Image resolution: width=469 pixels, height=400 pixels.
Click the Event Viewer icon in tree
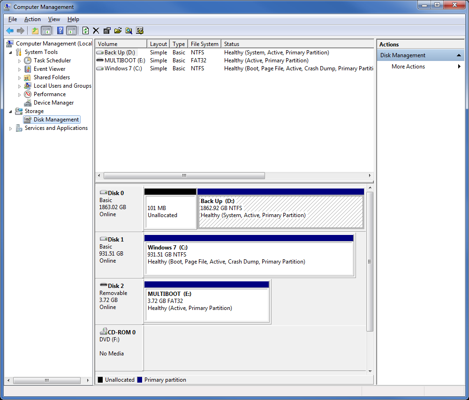tap(28, 69)
